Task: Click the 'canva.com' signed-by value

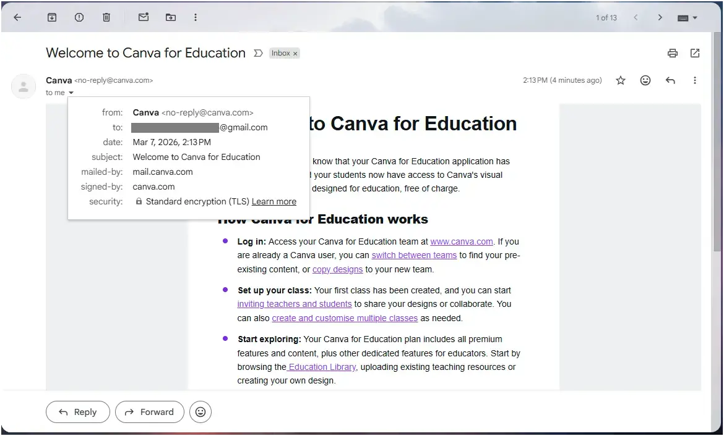Action: (153, 187)
